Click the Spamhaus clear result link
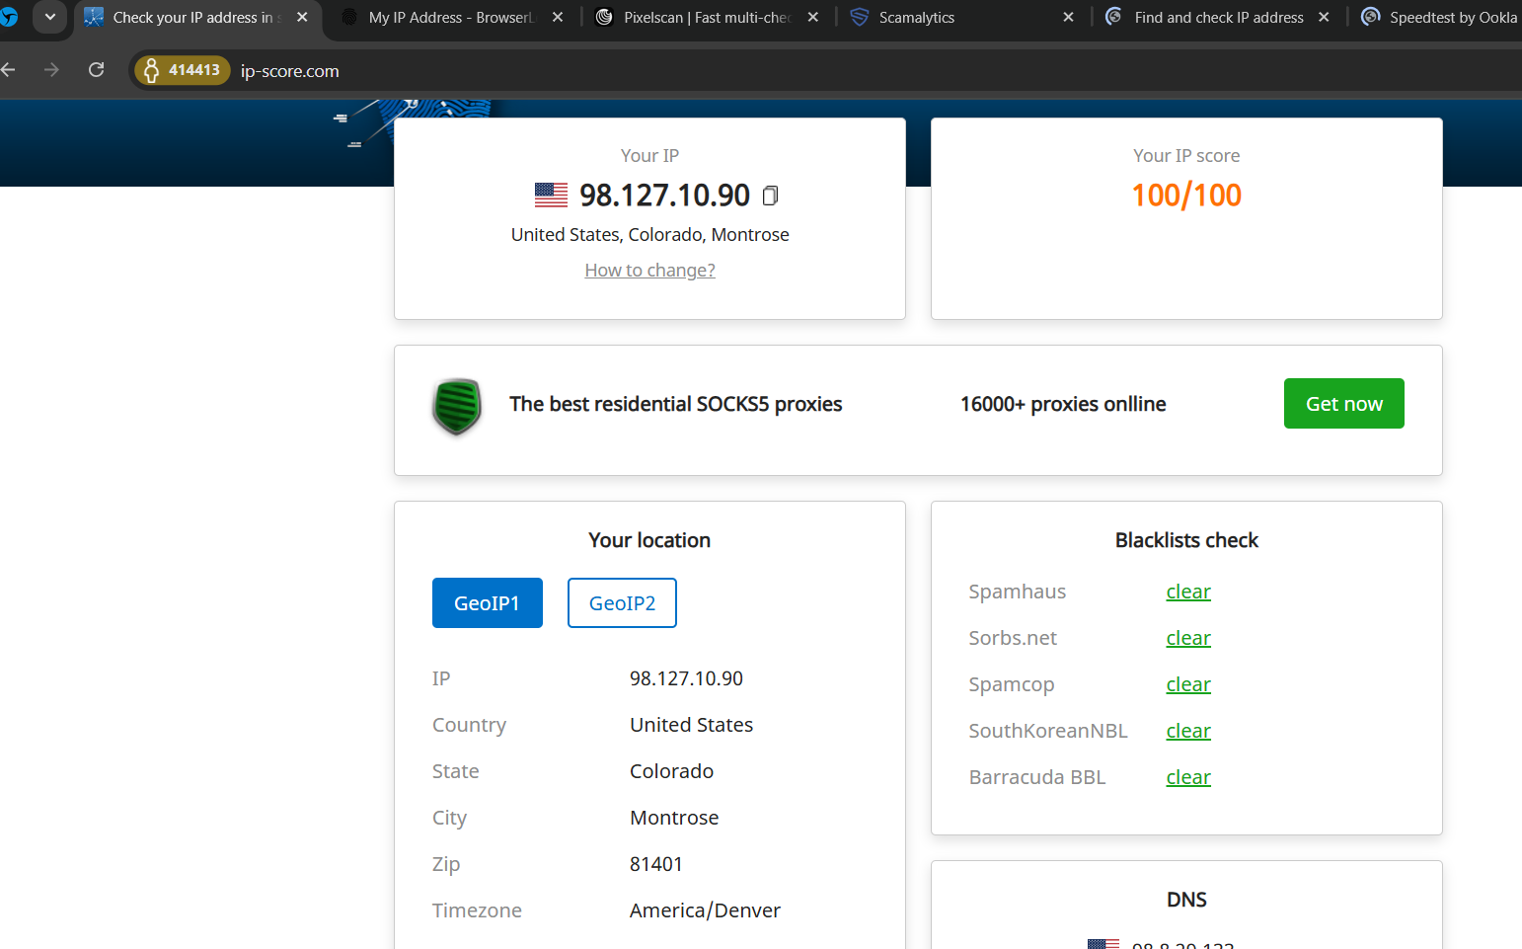Screen dimensions: 1522x949 [x=1187, y=593]
